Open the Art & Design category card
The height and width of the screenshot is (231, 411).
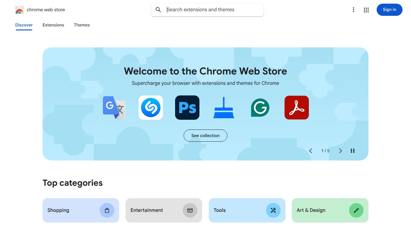coord(330,210)
